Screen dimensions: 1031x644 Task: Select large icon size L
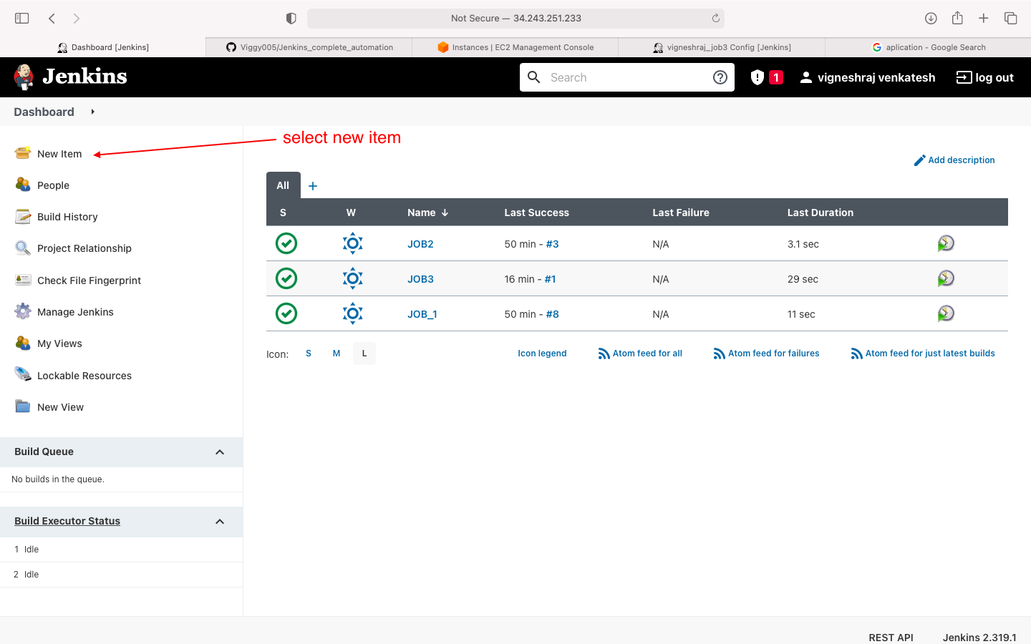[x=364, y=353]
